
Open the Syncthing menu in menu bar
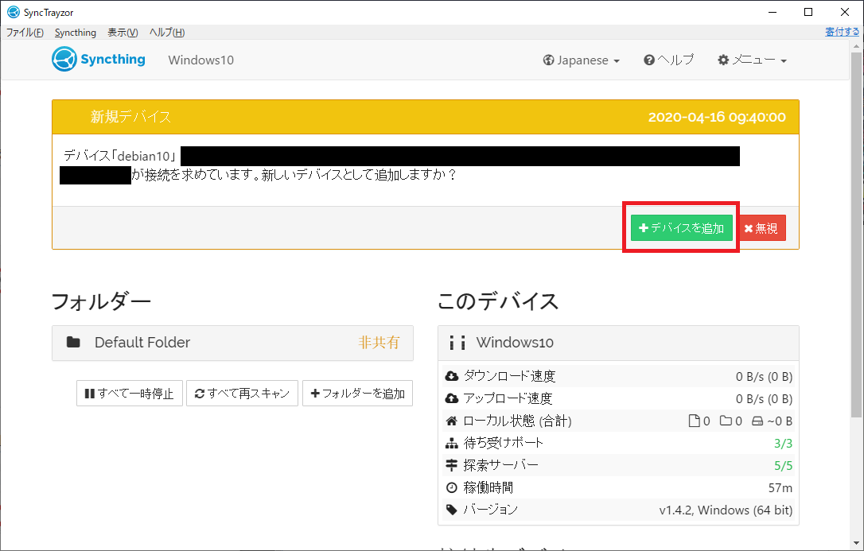tap(76, 33)
